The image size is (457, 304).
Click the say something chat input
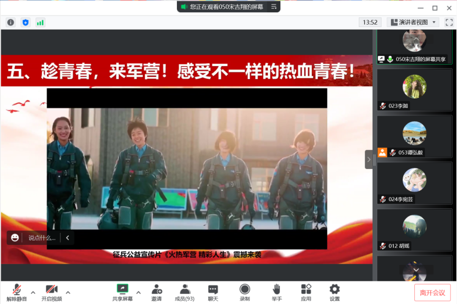42,238
